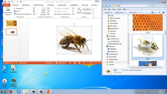The image size is (167, 94).
Task: Open the Цвят color dropdown
Action: [17, 11]
